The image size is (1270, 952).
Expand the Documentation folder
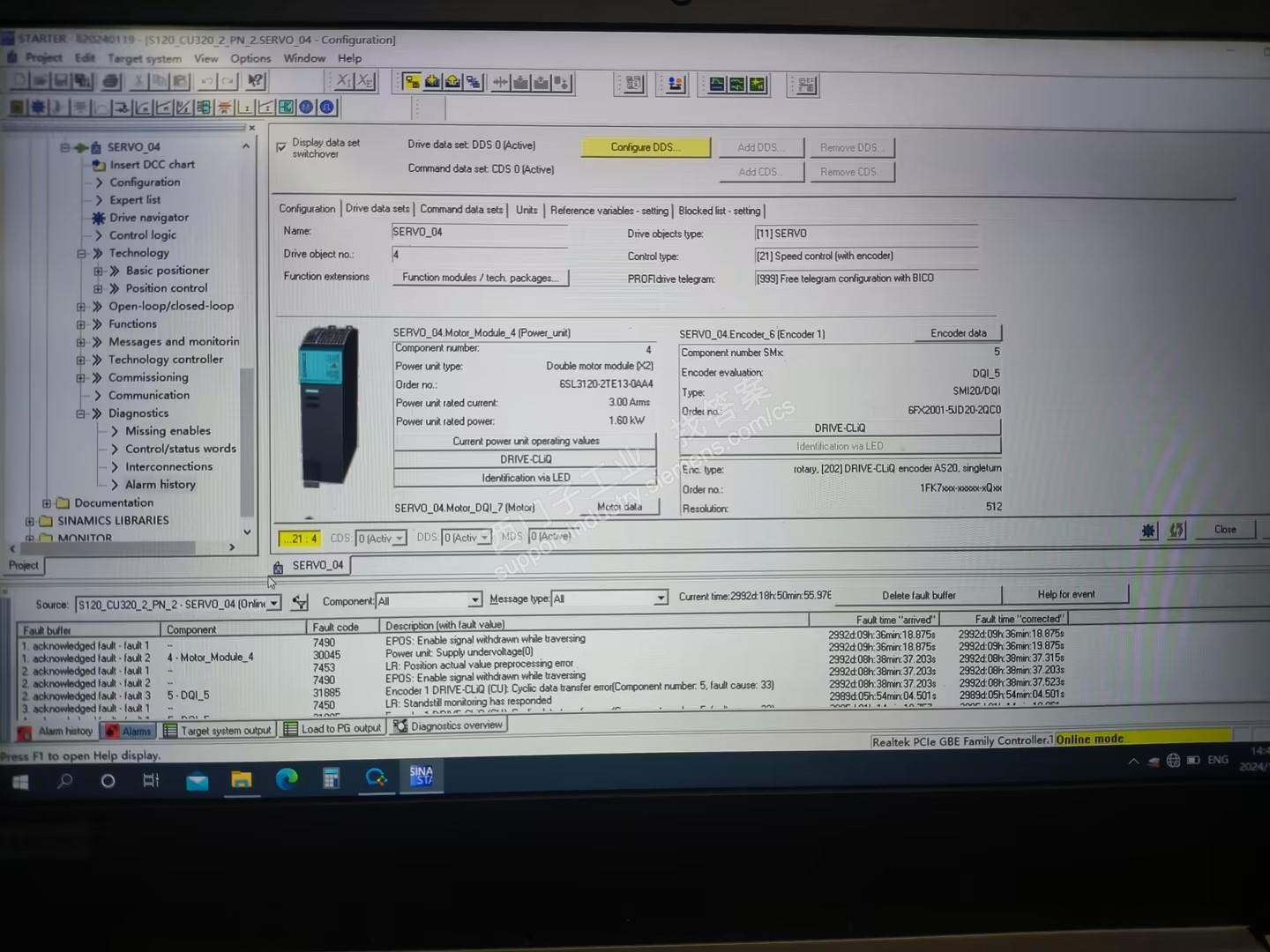tap(47, 503)
